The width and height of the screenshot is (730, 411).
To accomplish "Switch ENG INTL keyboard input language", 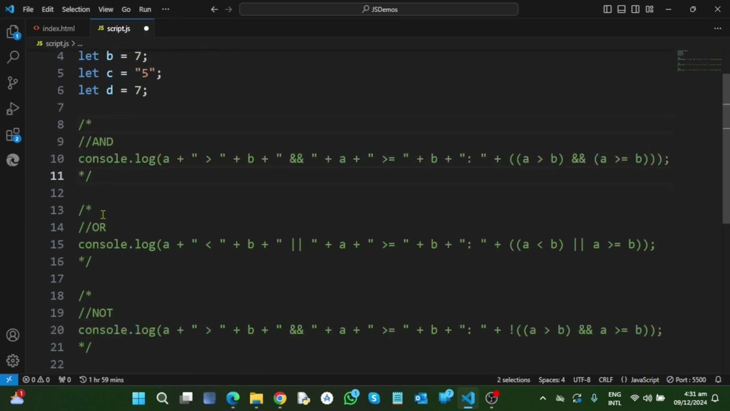I will (x=615, y=398).
